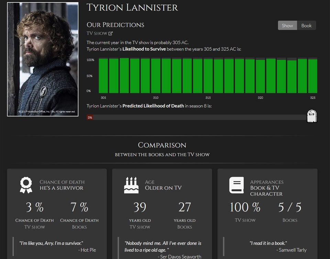Click the Hot Pie quote attribution
The height and width of the screenshot is (259, 330).
pos(87,250)
